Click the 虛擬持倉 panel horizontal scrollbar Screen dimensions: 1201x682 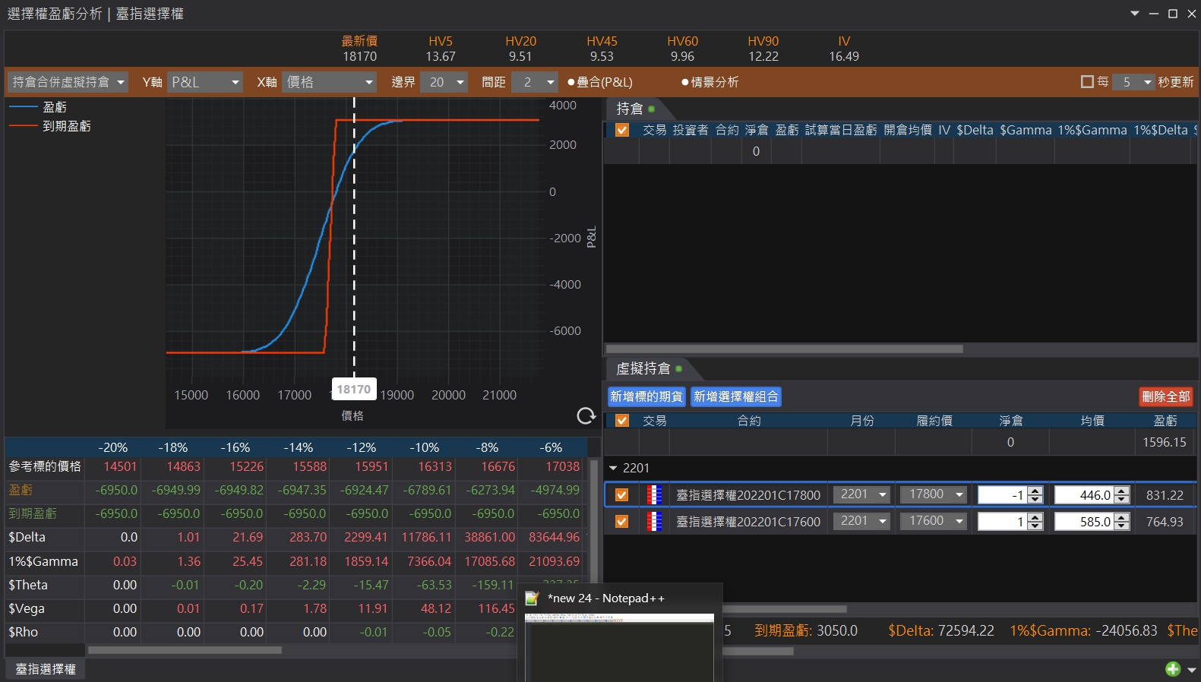pos(785,609)
